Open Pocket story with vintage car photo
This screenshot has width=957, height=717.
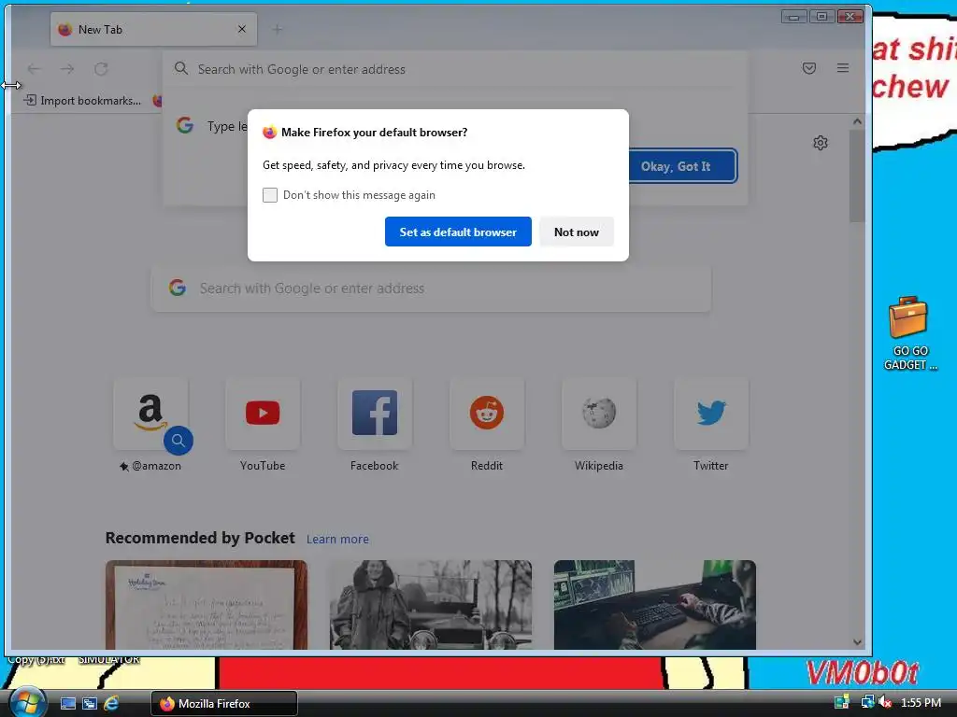coord(431,605)
